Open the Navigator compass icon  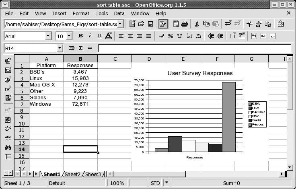250,24
